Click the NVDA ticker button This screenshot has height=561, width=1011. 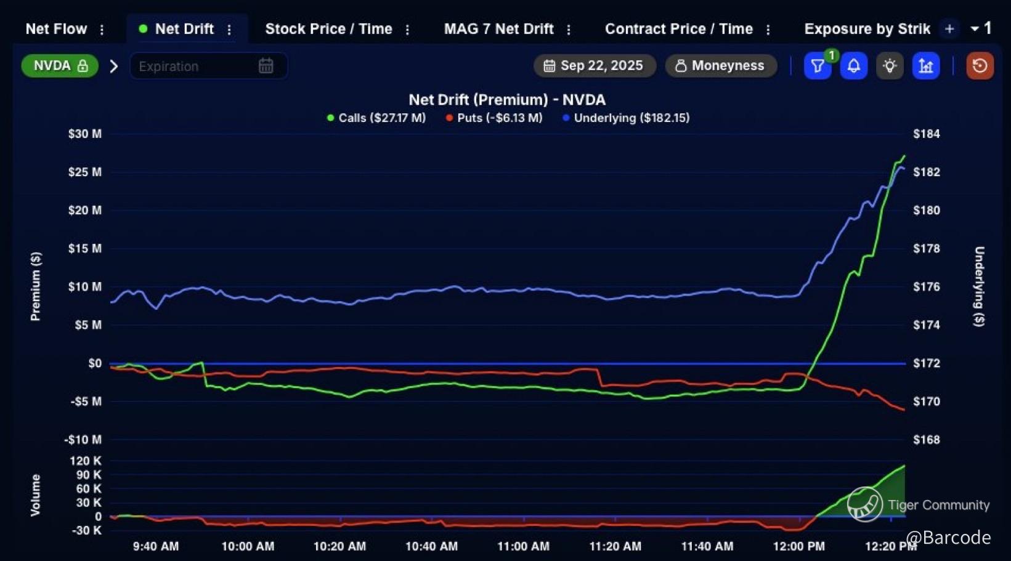point(60,66)
